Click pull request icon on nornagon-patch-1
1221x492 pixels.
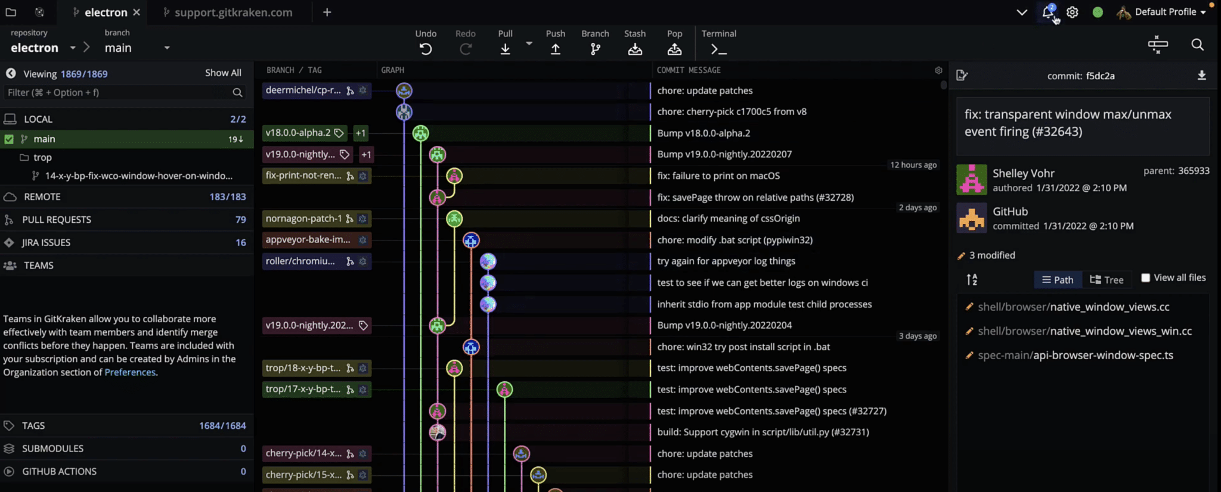(x=349, y=219)
